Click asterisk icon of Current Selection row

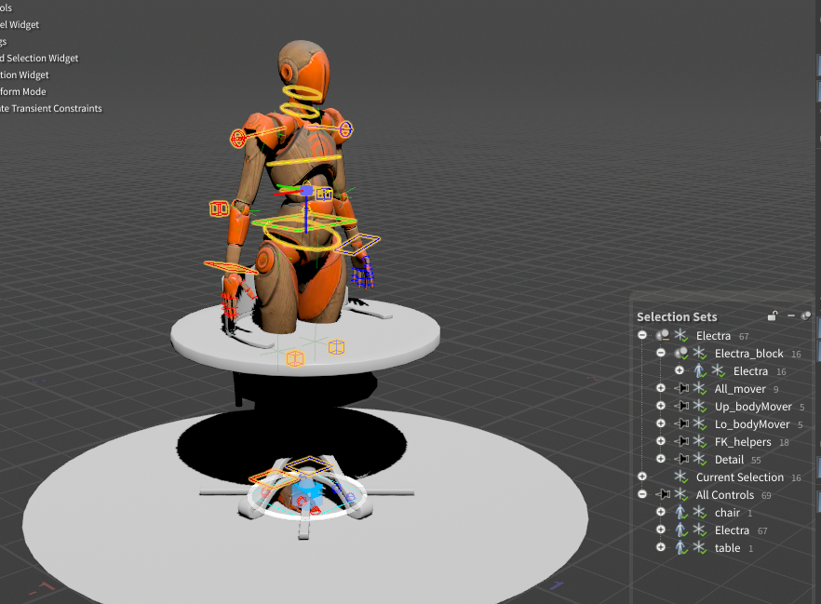coord(680,476)
